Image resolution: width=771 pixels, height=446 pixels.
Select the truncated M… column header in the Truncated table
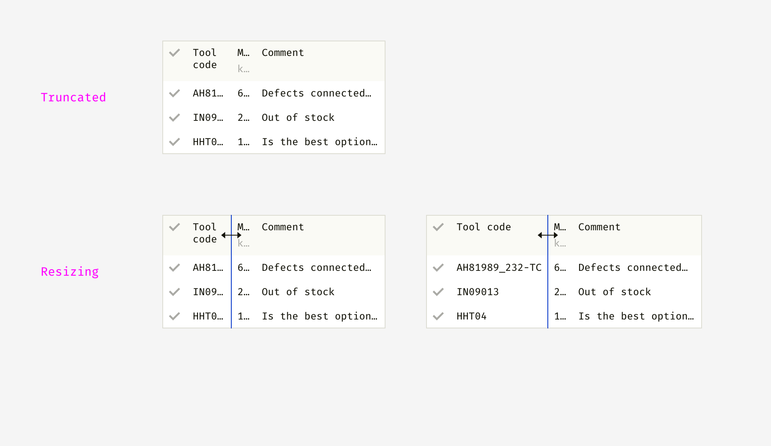[243, 53]
